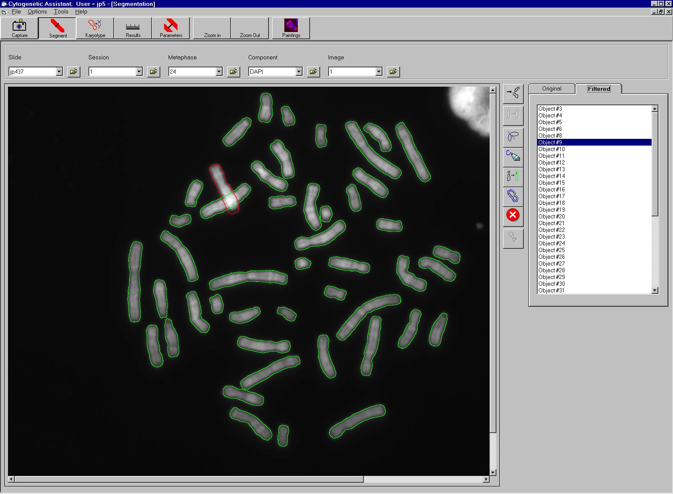Browse metaphases with the Metaphase folder icon
This screenshot has width=673, height=494.
(233, 72)
